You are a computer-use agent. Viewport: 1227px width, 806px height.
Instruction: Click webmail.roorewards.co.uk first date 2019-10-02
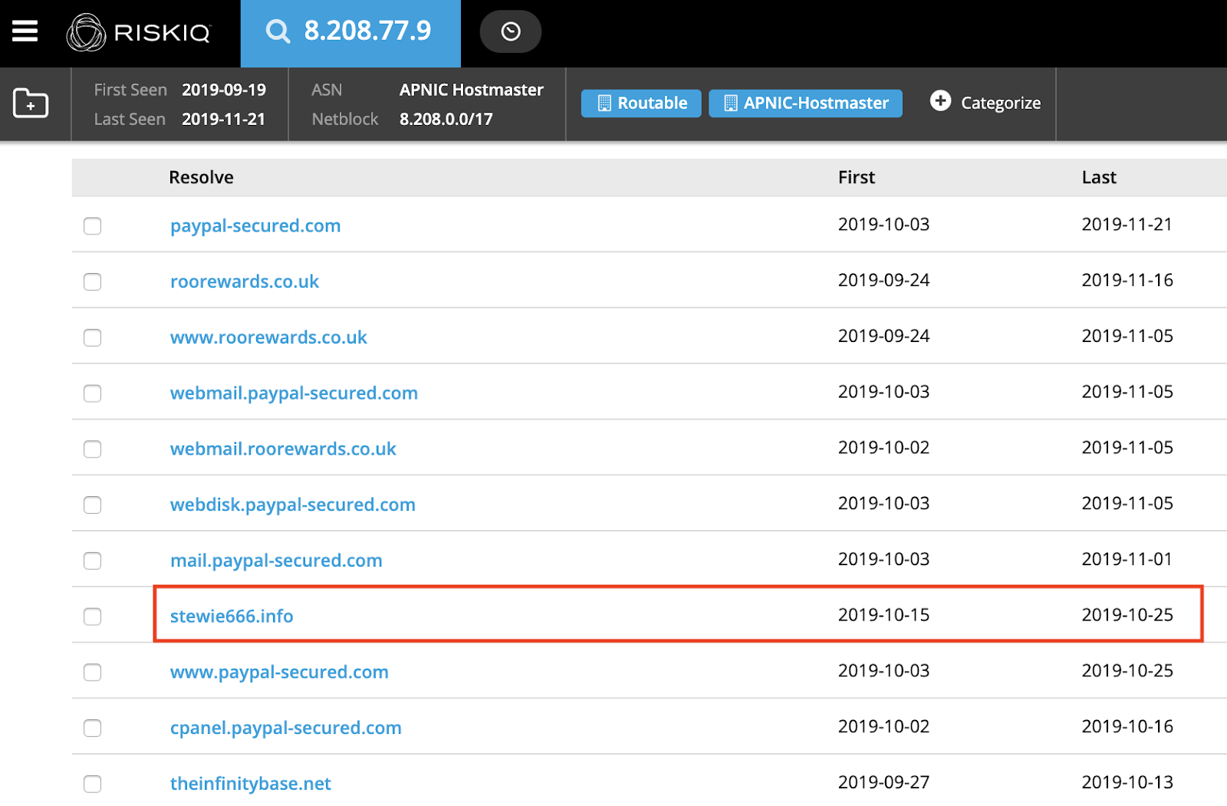point(883,448)
